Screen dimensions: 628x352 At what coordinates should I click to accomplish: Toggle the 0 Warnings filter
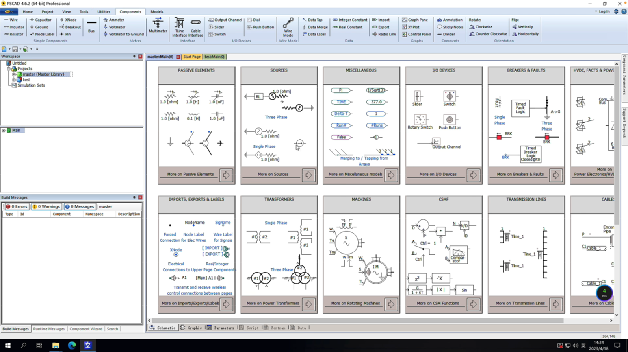coord(46,206)
